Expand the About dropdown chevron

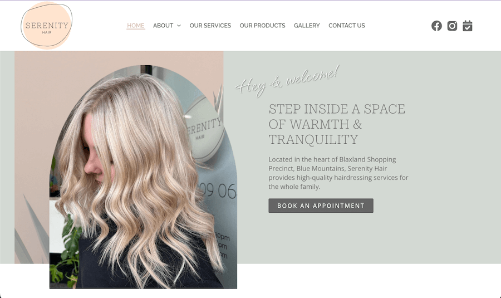[x=179, y=26]
